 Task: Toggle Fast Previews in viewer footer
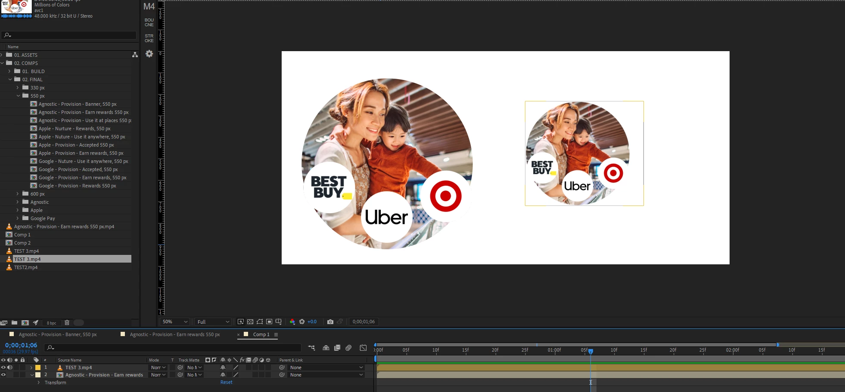click(x=241, y=322)
